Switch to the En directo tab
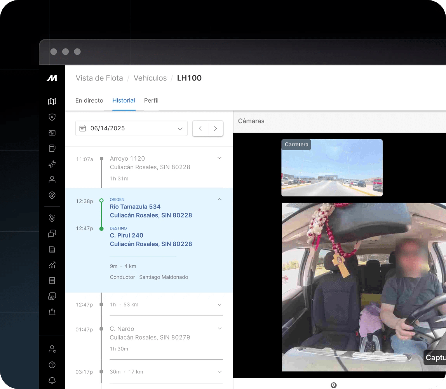This screenshot has height=389, width=446. [x=89, y=100]
